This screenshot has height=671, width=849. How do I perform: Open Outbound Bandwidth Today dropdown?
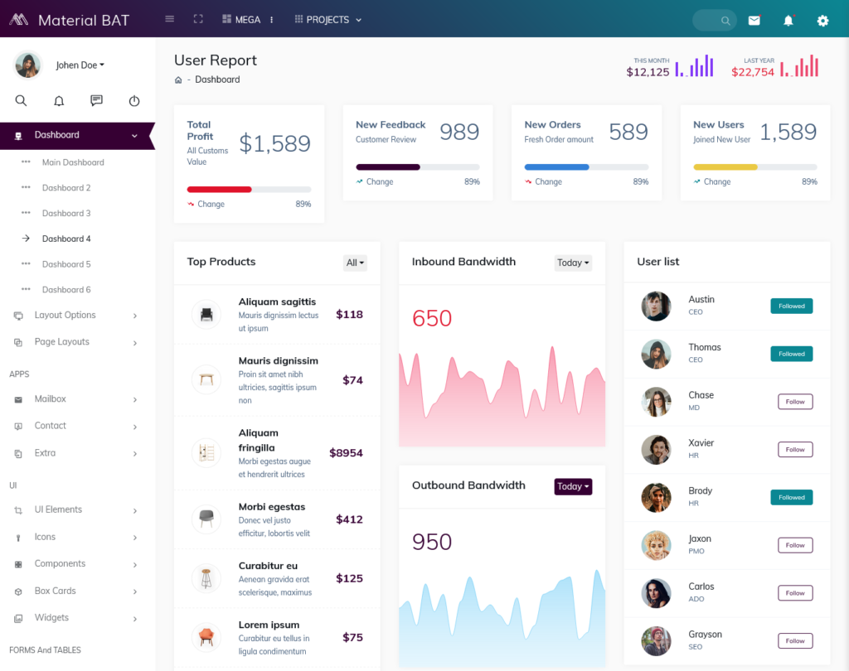point(573,486)
